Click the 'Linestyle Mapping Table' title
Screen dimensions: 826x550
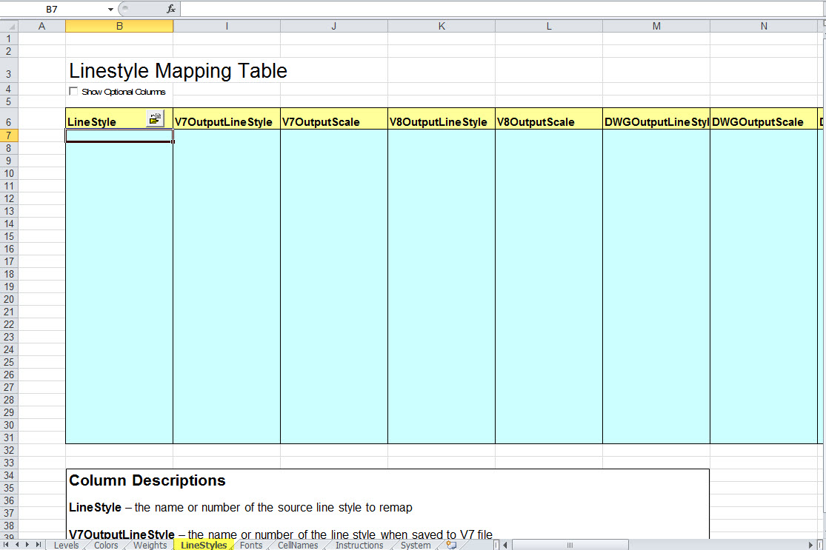tap(178, 71)
